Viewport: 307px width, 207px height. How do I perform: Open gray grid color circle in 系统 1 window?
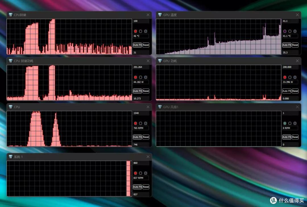[146, 173]
